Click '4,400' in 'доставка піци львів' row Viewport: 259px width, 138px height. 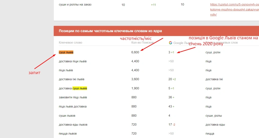(135, 61)
